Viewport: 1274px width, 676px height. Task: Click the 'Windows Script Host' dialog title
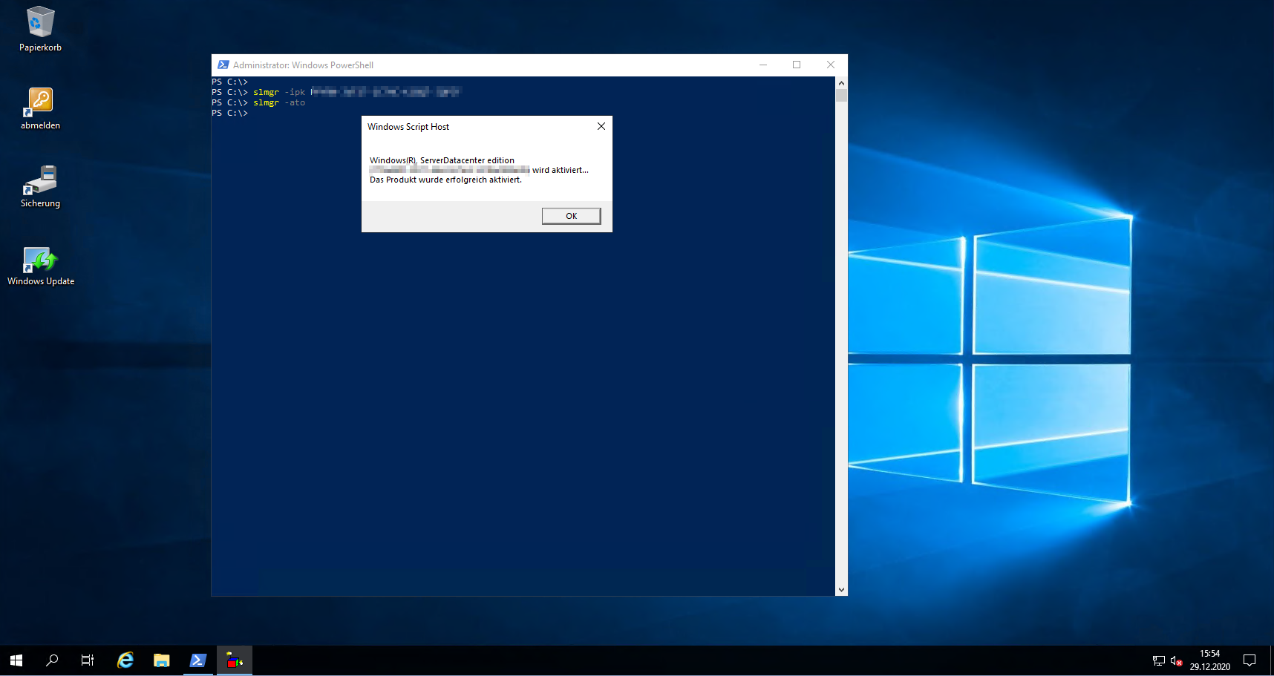point(408,127)
